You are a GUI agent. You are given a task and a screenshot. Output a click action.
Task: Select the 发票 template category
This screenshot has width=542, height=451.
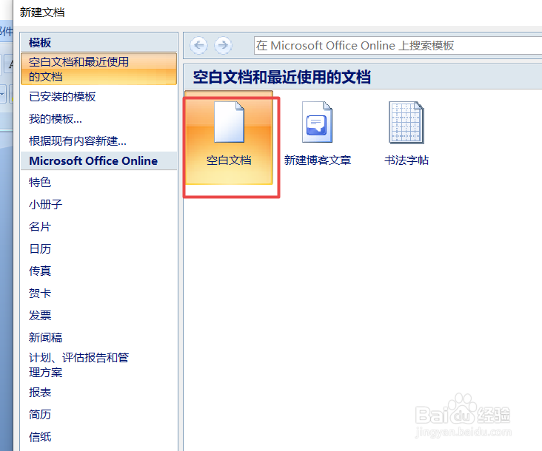(x=40, y=316)
